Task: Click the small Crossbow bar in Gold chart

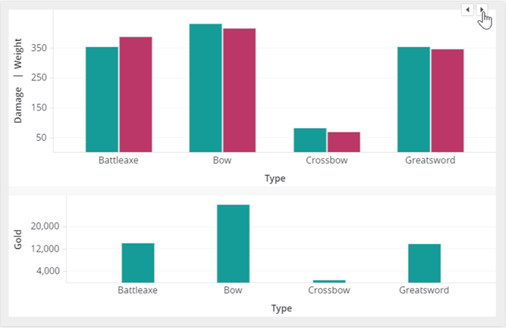Action: coord(328,281)
